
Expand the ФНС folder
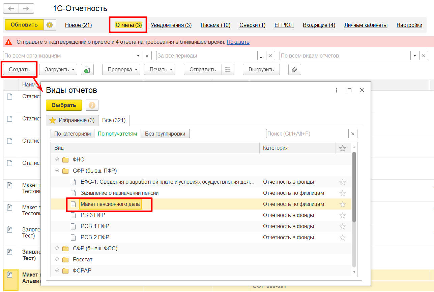57,159
